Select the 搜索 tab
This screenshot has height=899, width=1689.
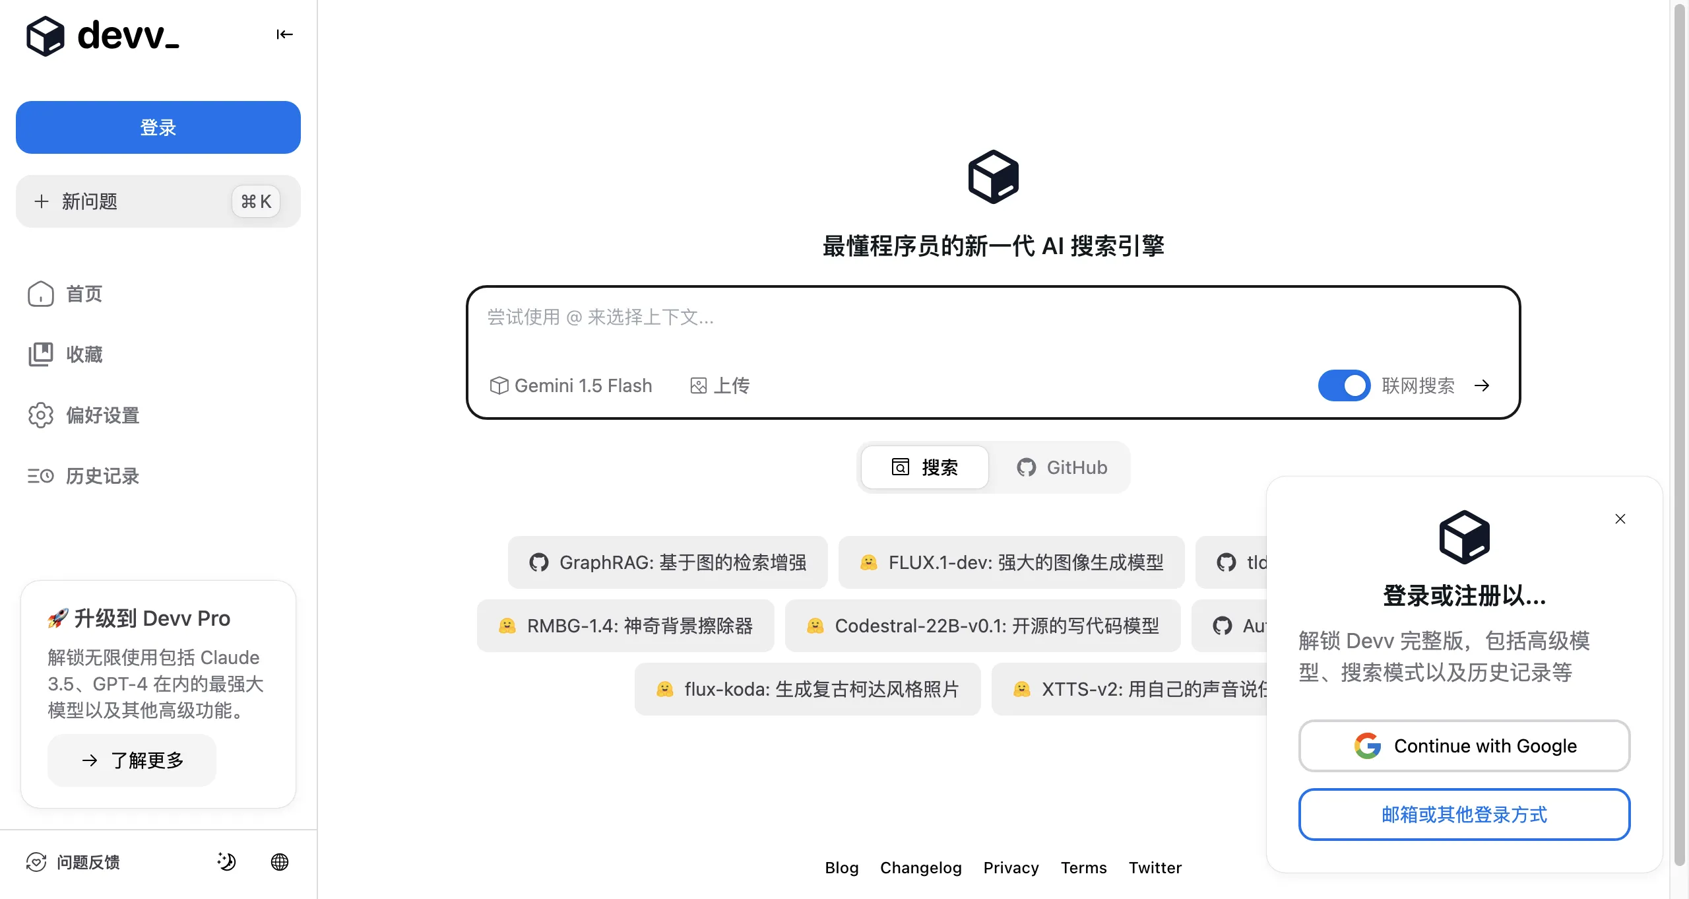pyautogui.click(x=925, y=467)
